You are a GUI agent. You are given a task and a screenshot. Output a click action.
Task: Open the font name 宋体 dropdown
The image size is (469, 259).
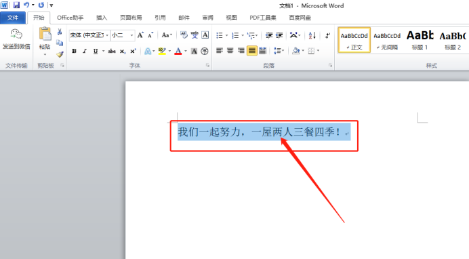click(x=107, y=35)
